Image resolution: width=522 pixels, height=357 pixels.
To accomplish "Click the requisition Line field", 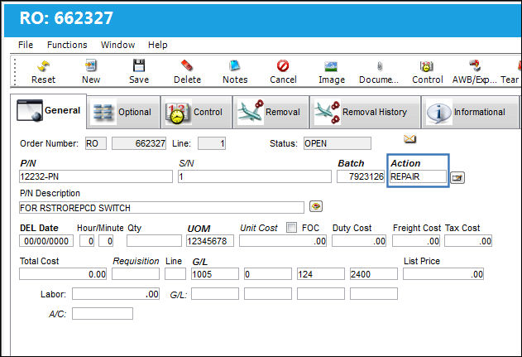I will click(175, 274).
